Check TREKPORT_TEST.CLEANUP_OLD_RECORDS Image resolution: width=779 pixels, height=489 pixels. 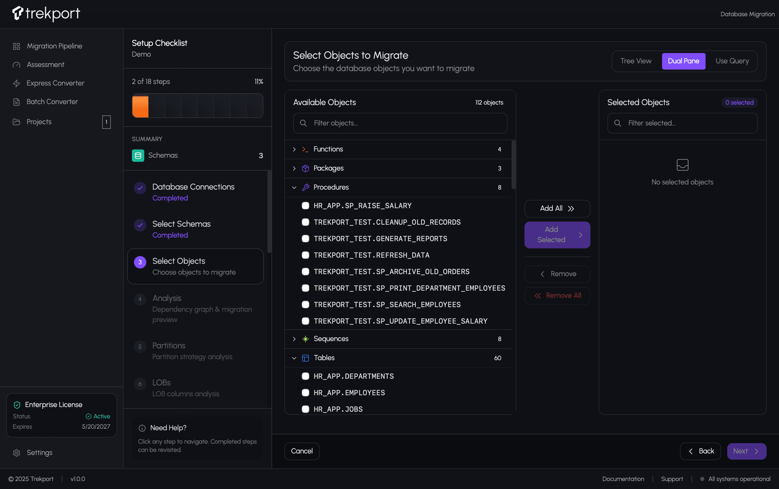(x=305, y=222)
